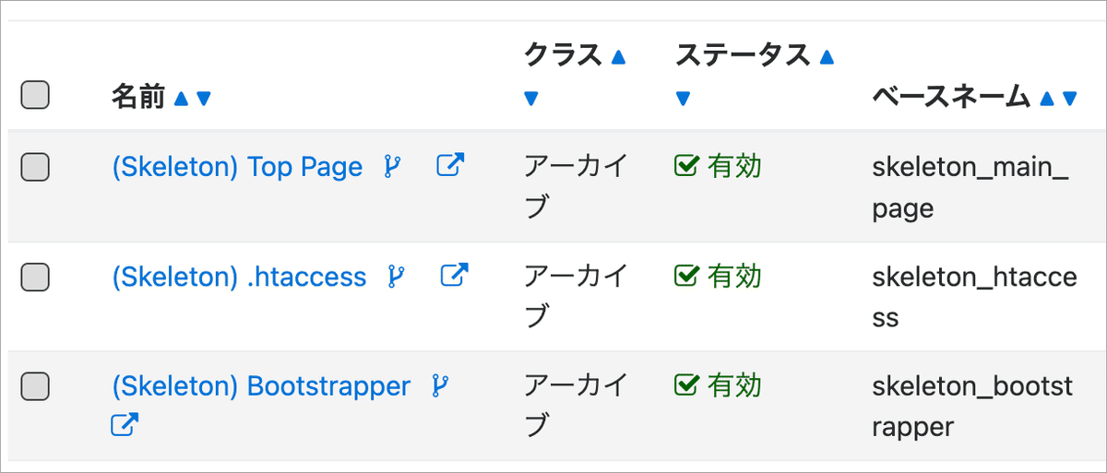Open the (Skeleton) Top Page link
The image size is (1107, 473).
[x=237, y=168]
